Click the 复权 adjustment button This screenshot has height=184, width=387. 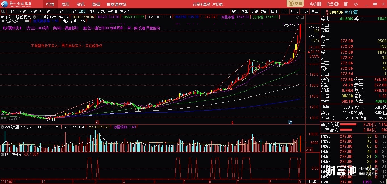235,11
